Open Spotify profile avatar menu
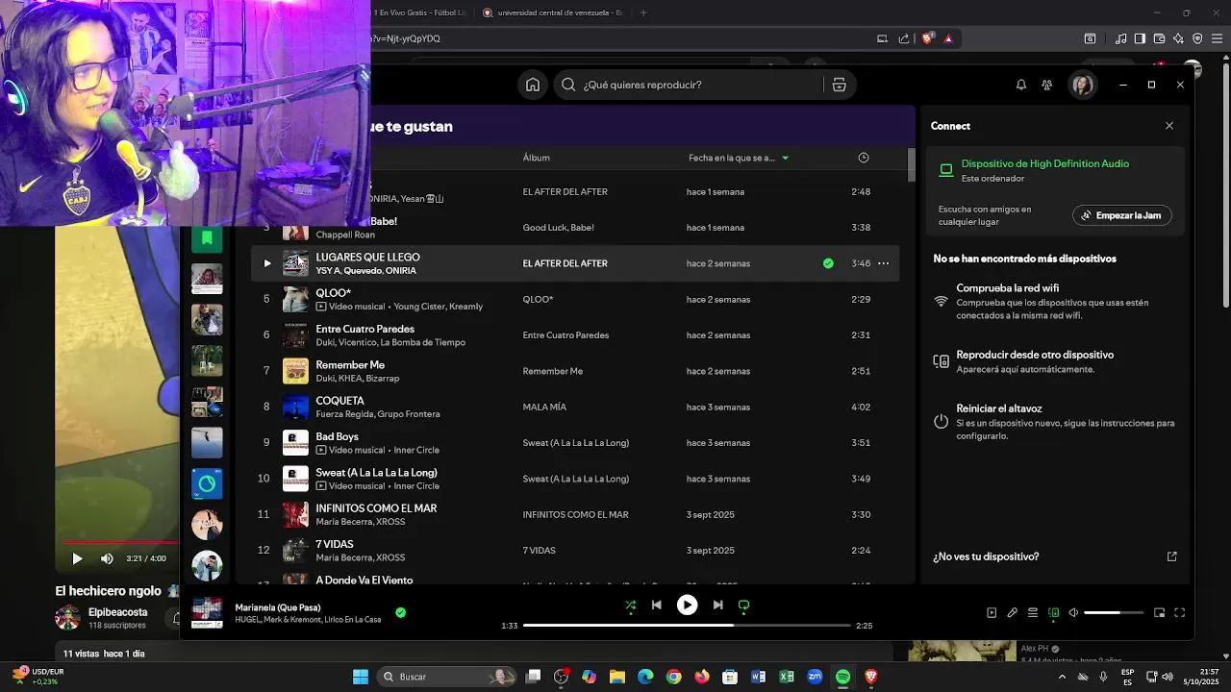The image size is (1231, 692). point(1083,85)
